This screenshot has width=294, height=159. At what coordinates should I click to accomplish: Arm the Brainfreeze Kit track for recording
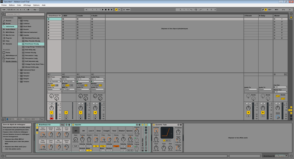coord(52,118)
